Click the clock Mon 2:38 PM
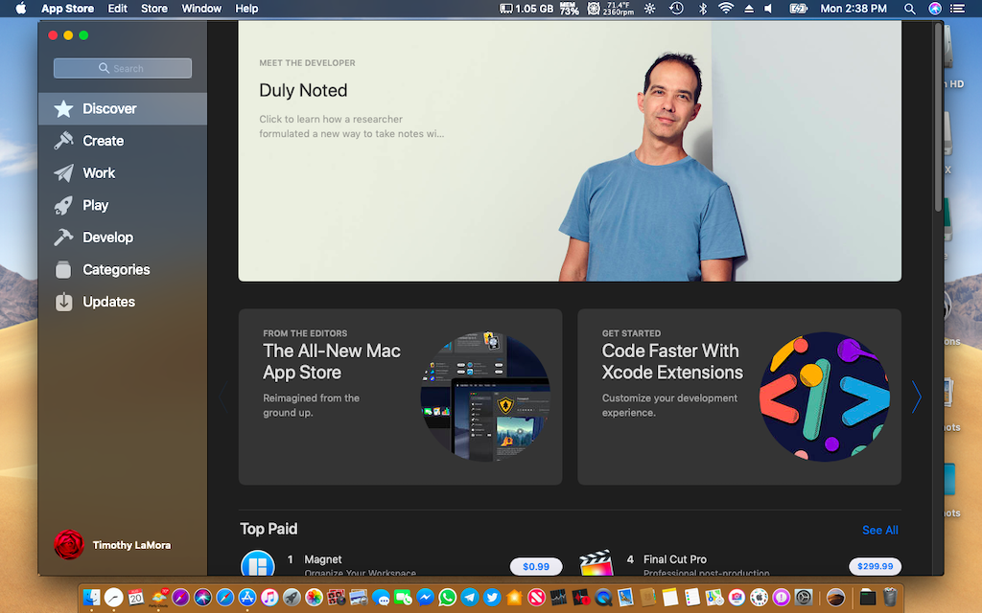 853,9
